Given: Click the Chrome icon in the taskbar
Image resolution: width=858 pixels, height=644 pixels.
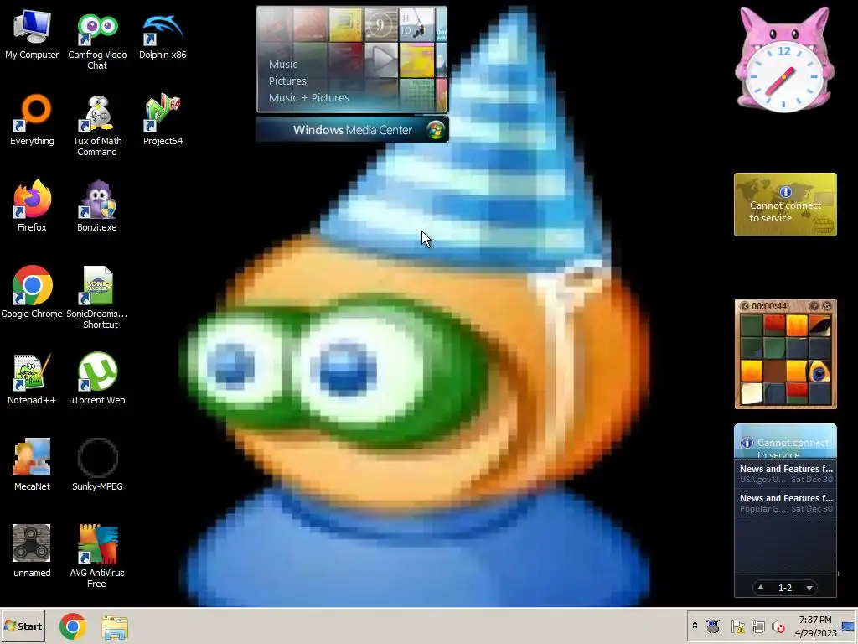Looking at the screenshot, I should click(73, 626).
